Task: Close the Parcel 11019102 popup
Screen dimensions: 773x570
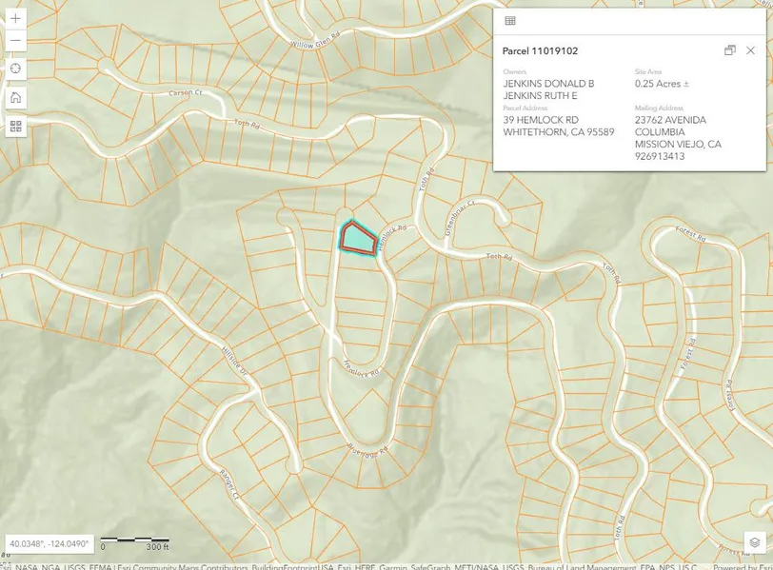Action: coord(751,50)
